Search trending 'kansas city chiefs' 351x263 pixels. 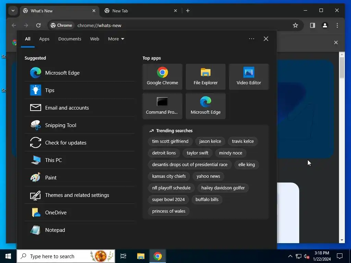point(169,176)
